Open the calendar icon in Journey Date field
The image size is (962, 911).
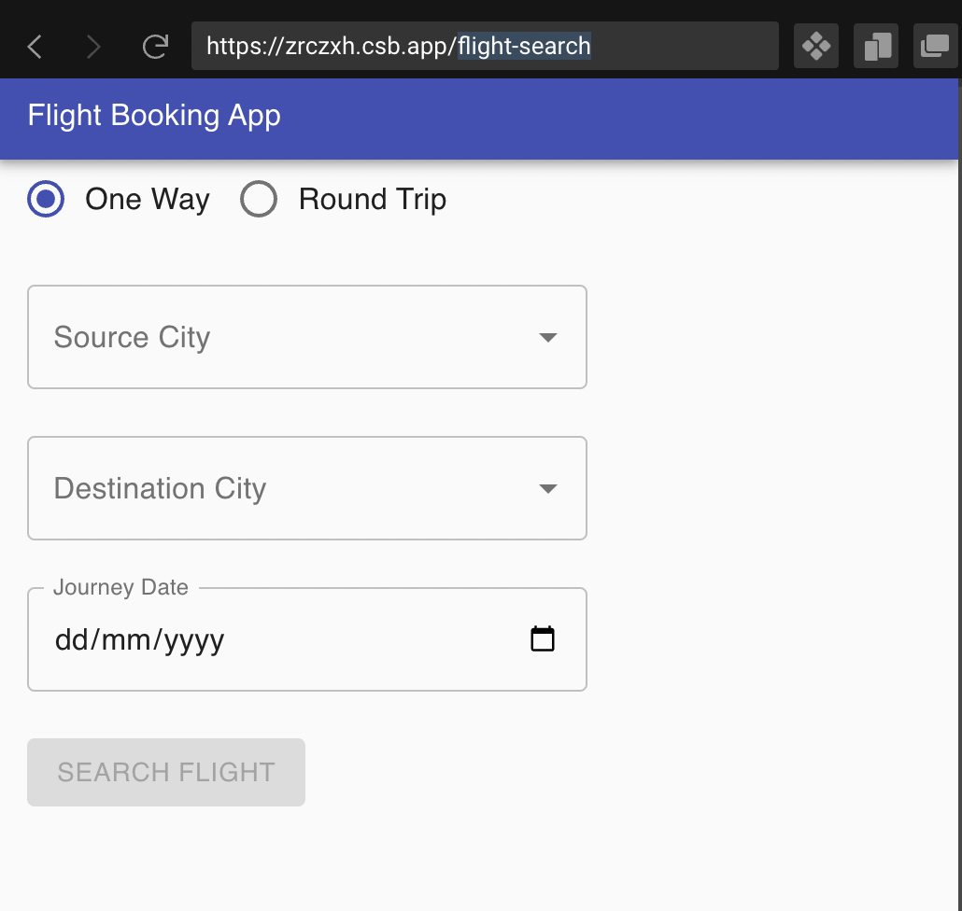[542, 638]
